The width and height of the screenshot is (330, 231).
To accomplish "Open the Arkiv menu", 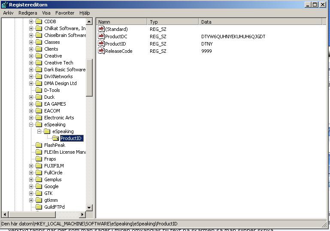I will pos(8,13).
